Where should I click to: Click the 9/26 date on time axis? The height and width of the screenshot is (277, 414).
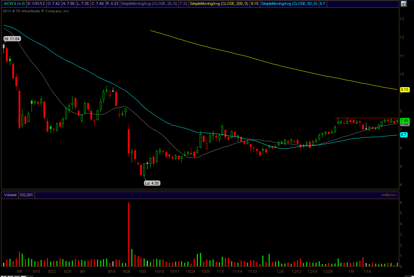point(127,271)
